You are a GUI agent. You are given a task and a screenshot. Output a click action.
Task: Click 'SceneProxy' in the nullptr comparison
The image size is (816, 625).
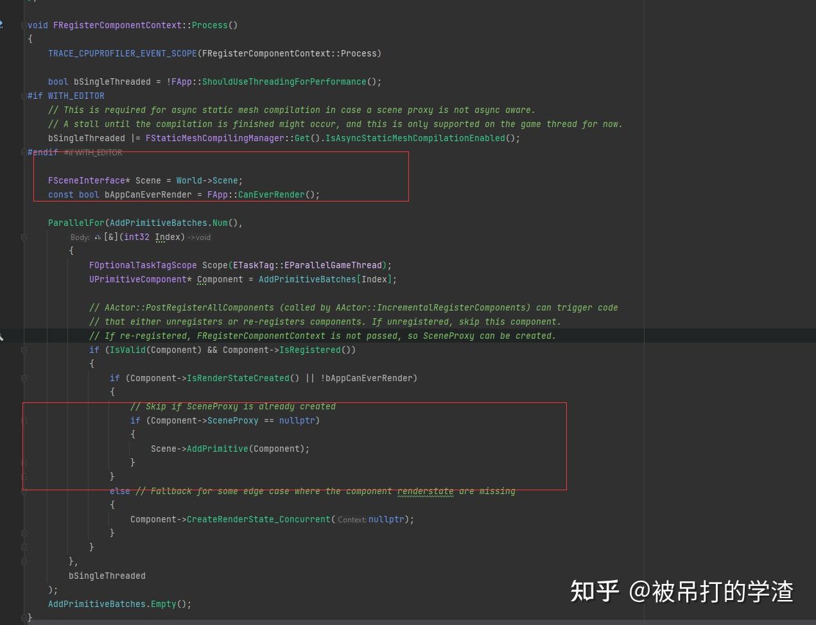pyautogui.click(x=233, y=420)
